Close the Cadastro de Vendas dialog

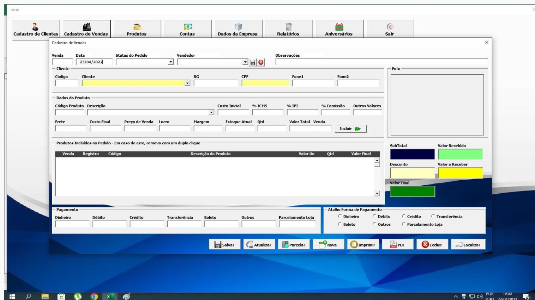tap(487, 43)
